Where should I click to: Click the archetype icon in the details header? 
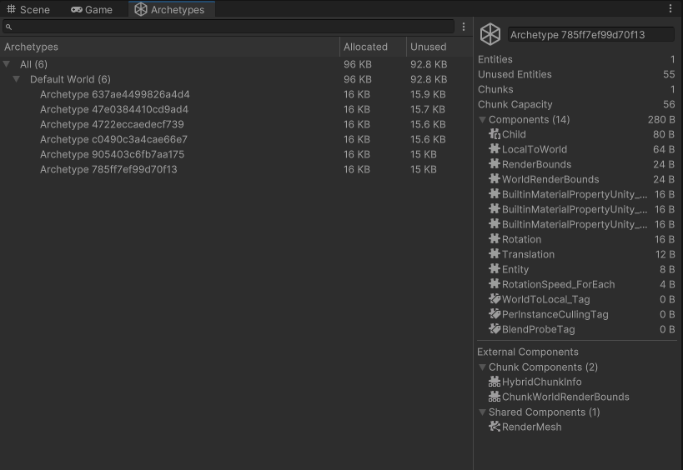(x=490, y=34)
